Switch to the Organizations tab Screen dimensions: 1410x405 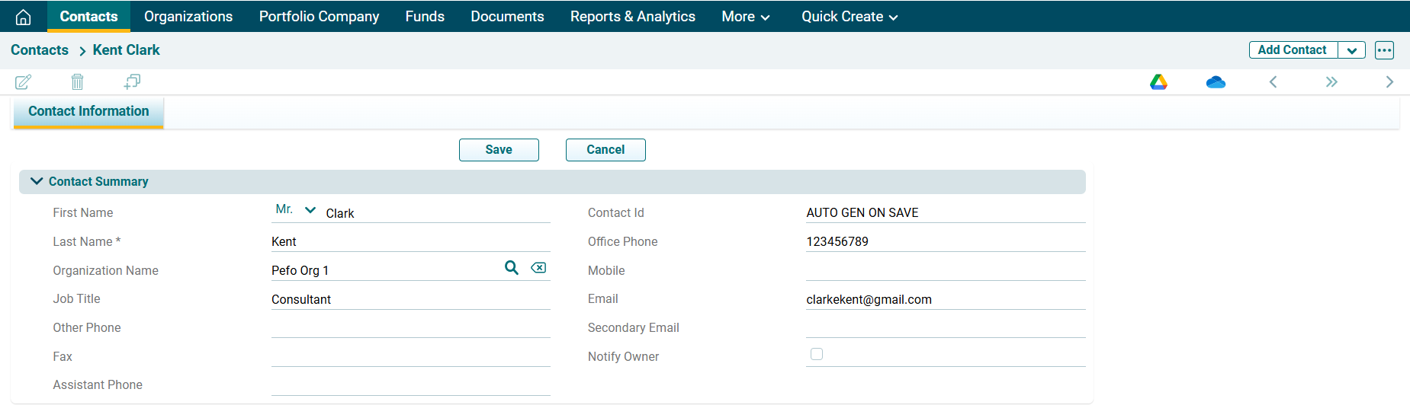click(x=188, y=17)
